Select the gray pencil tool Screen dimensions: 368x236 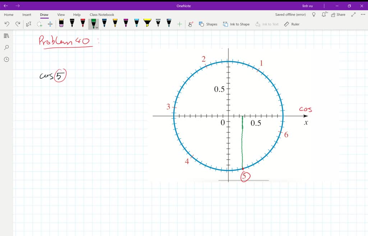158,23
